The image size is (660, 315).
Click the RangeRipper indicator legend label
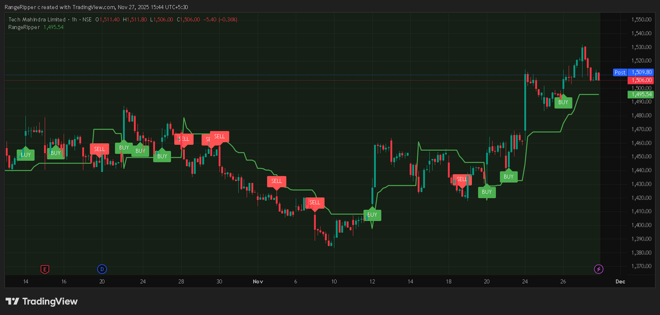[24, 27]
